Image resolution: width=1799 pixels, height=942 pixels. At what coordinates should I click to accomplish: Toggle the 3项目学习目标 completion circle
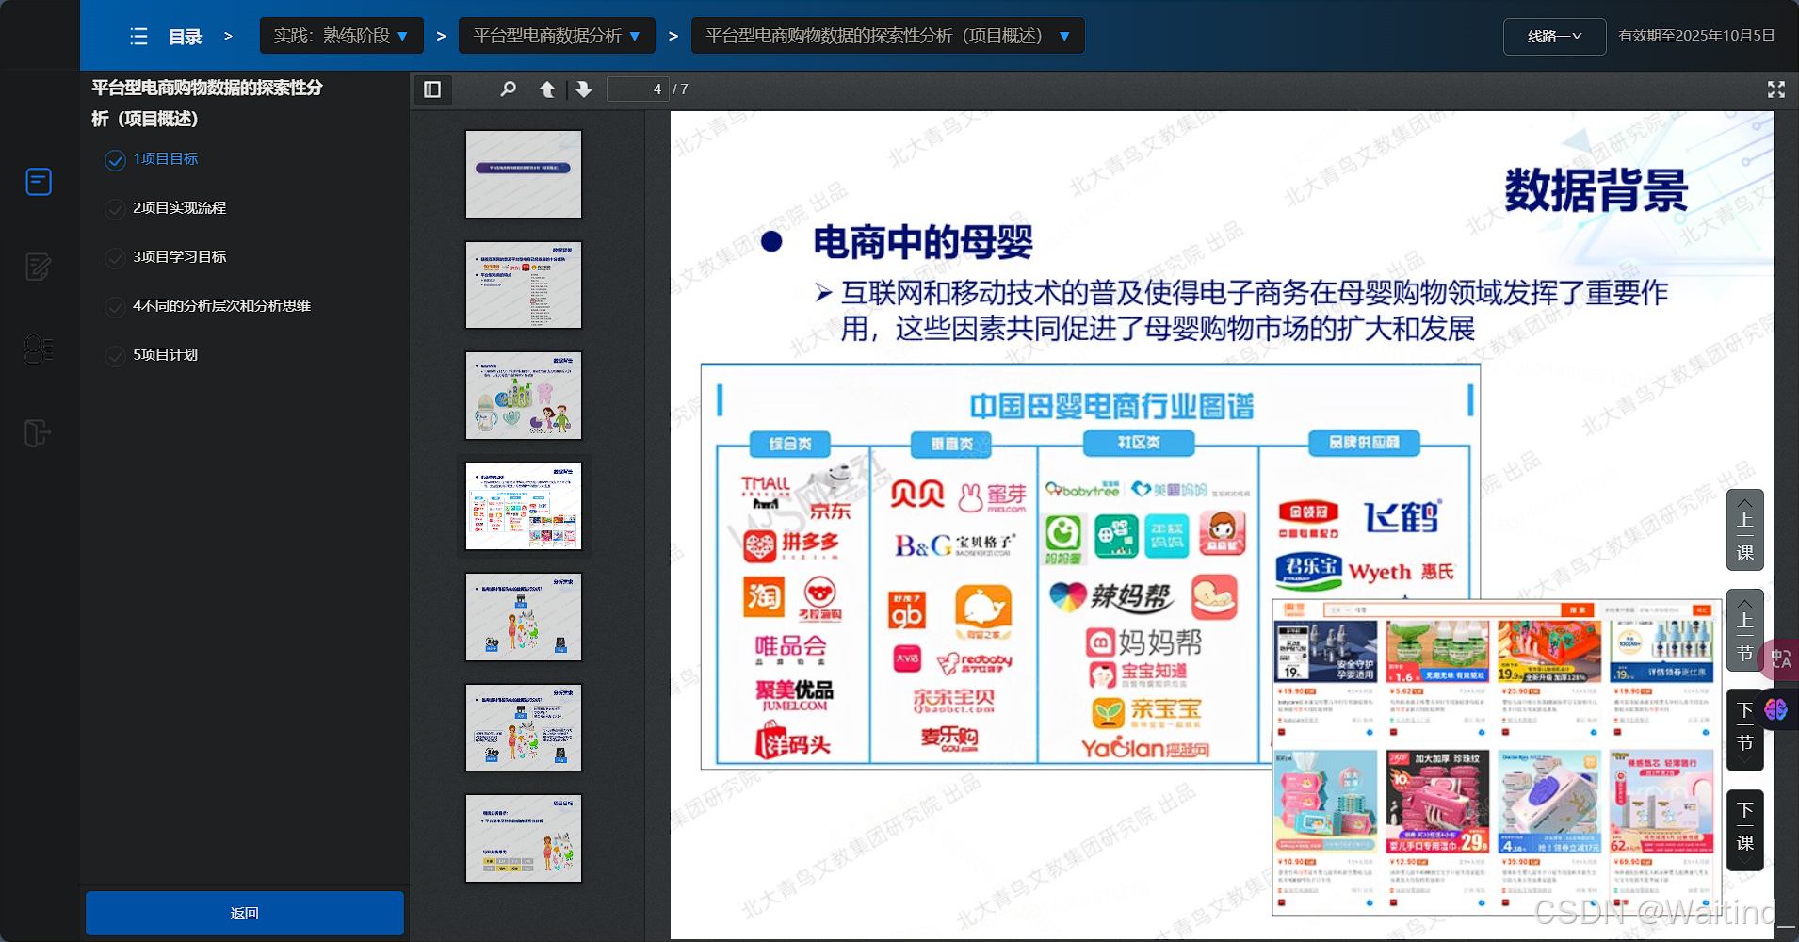(115, 258)
